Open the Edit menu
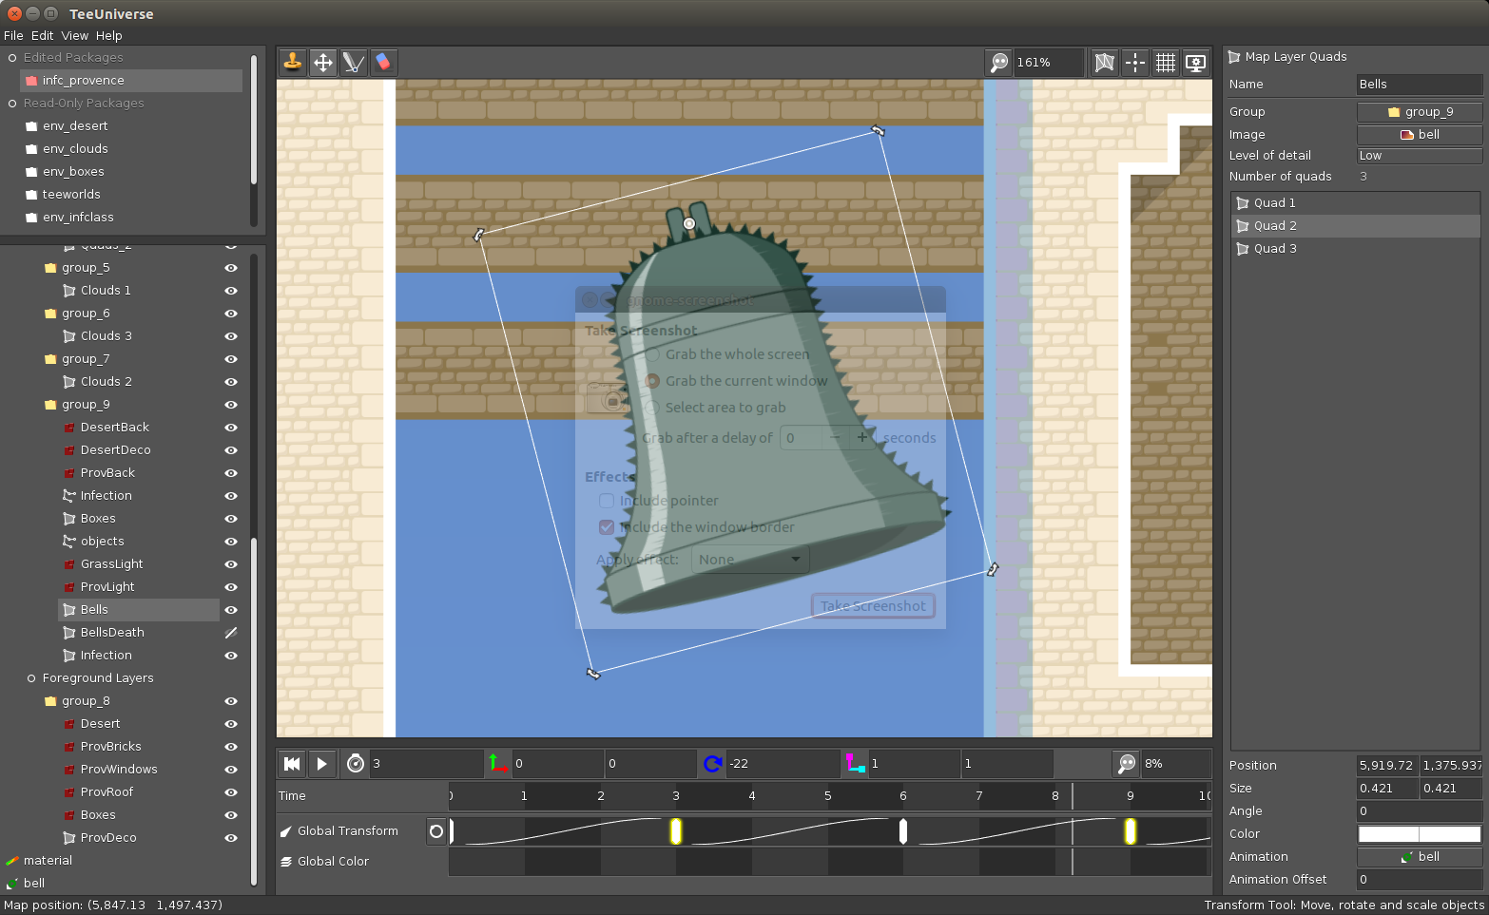The image size is (1489, 915). tap(42, 35)
